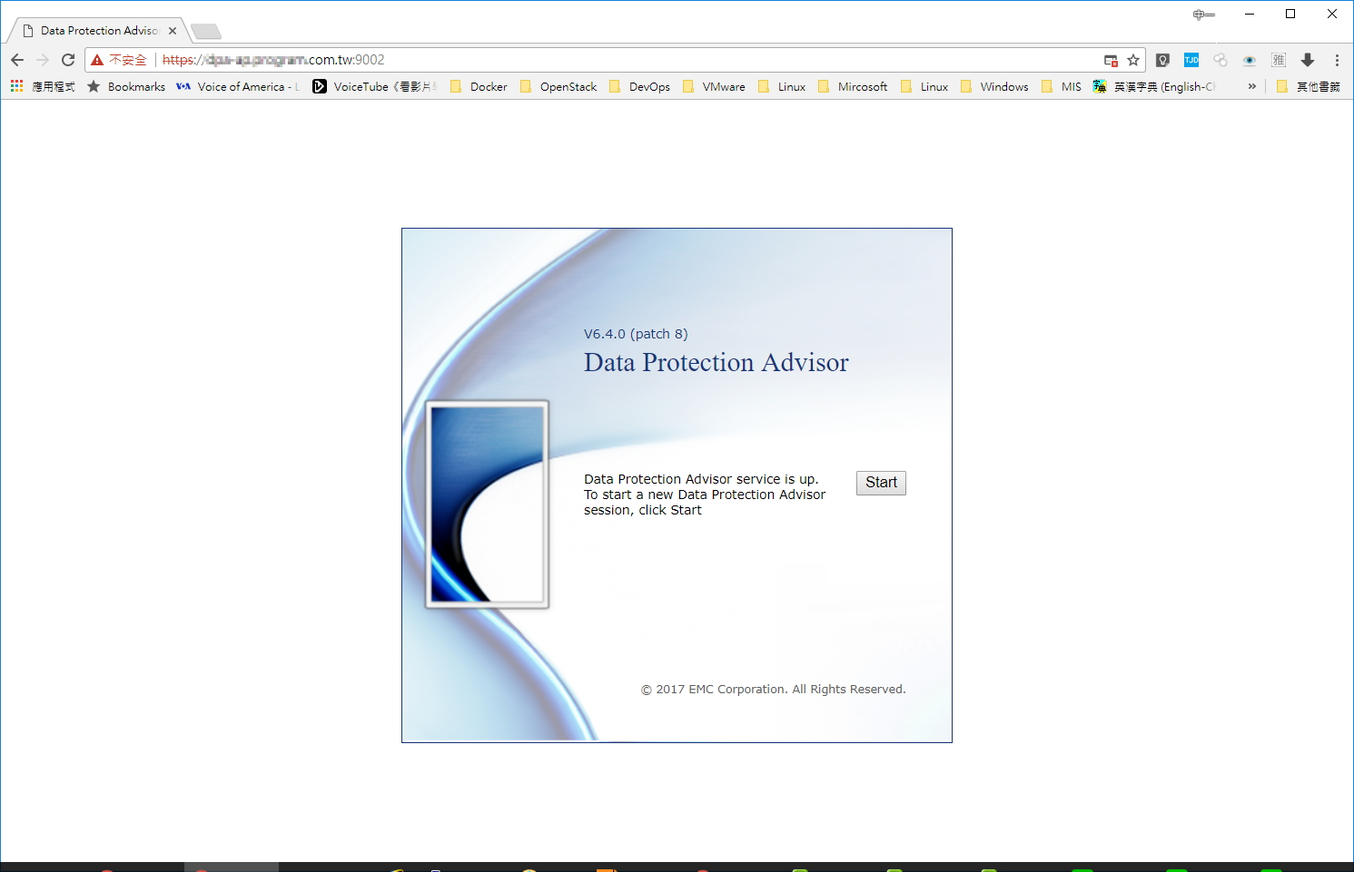Screen dimensions: 1354x872
Task: Bookmark this page with the star icon
Action: (x=1132, y=60)
